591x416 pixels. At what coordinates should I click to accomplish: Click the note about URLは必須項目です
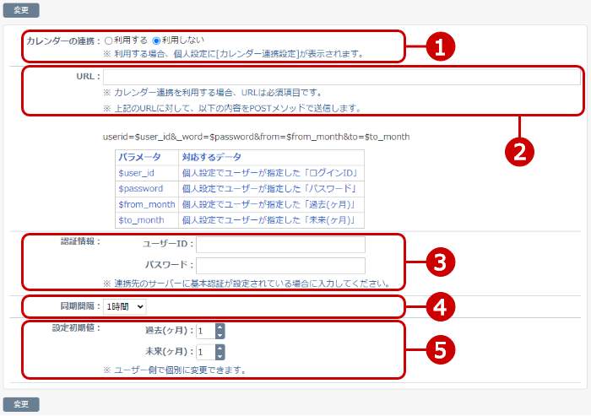[213, 93]
